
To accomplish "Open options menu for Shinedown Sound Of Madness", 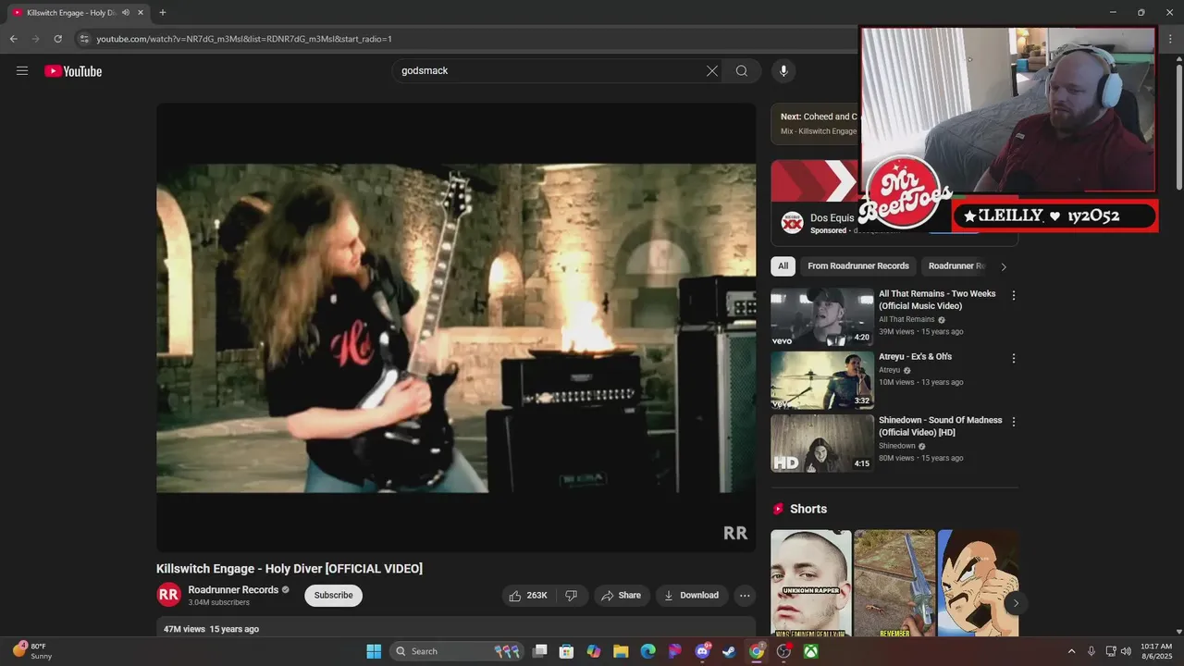I will [x=1014, y=422].
